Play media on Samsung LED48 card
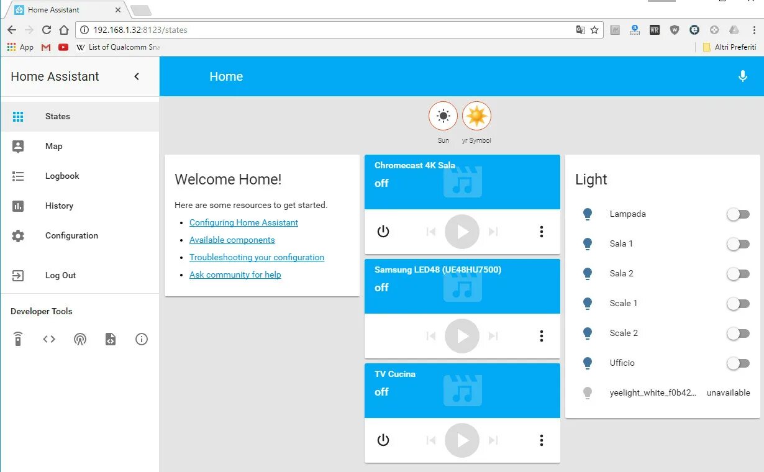 pos(462,336)
